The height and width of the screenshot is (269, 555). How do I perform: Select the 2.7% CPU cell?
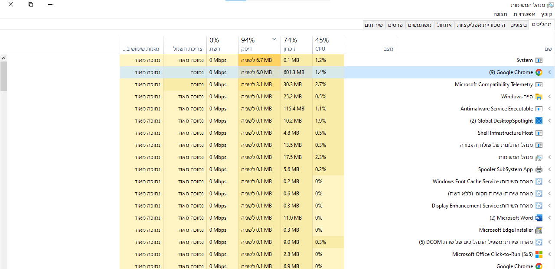pyautogui.click(x=328, y=84)
